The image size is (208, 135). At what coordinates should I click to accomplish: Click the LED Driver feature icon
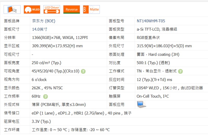pyautogui.click(x=52, y=10)
